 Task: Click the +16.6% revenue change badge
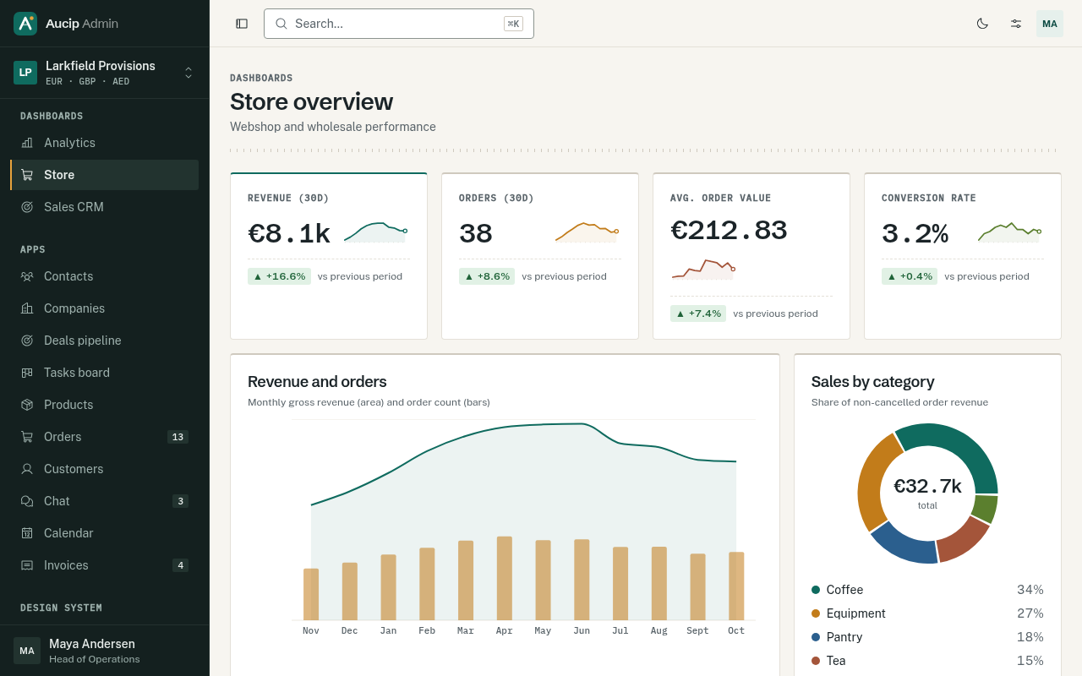(x=279, y=276)
